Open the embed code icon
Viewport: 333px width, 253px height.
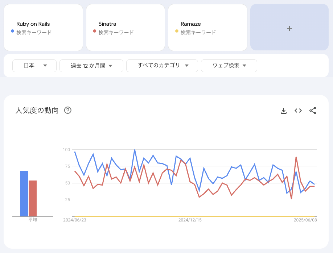298,111
